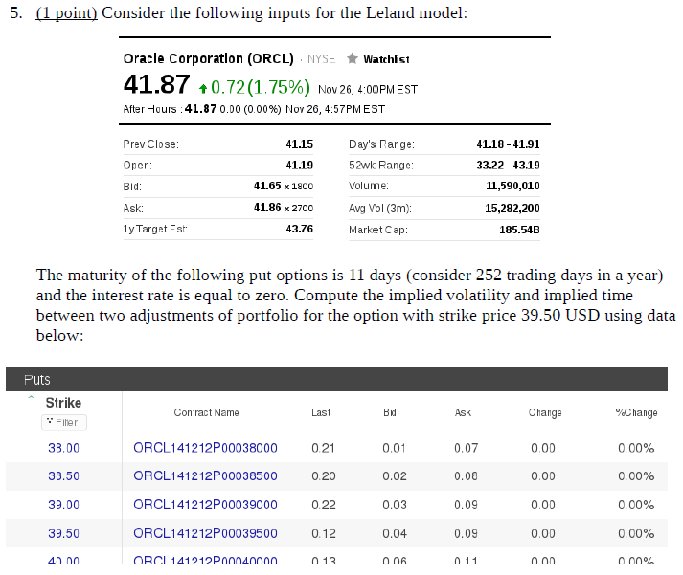
Task: Open the Strike Filter dropdown
Action: (x=63, y=422)
